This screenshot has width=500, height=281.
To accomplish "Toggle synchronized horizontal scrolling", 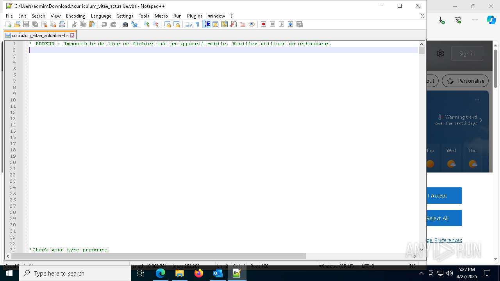I will pyautogui.click(x=177, y=24).
